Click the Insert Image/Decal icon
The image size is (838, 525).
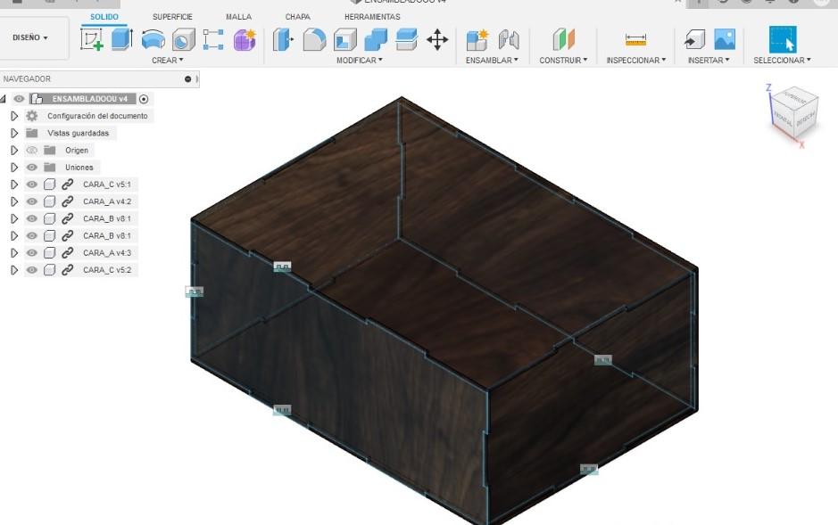point(725,39)
